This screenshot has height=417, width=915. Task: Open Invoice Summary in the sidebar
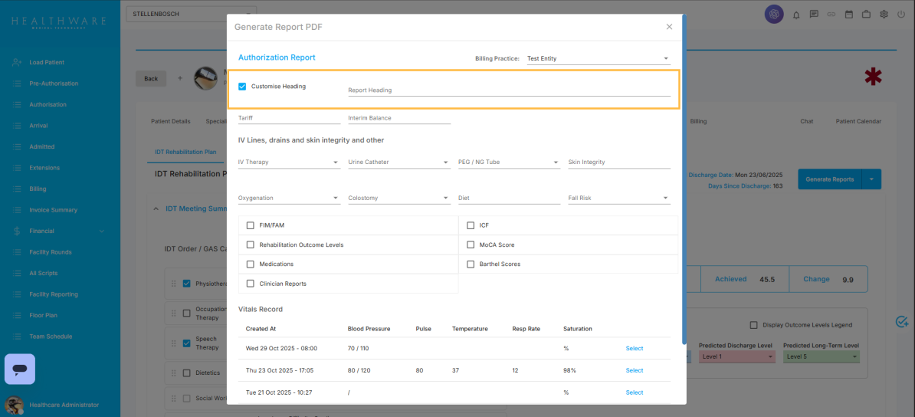(53, 210)
